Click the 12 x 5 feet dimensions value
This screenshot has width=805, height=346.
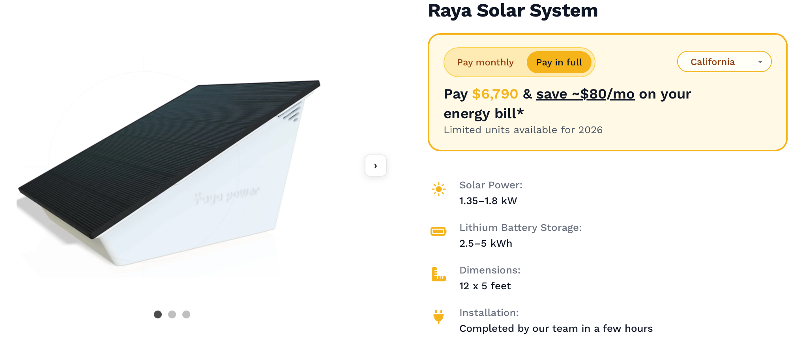point(485,286)
